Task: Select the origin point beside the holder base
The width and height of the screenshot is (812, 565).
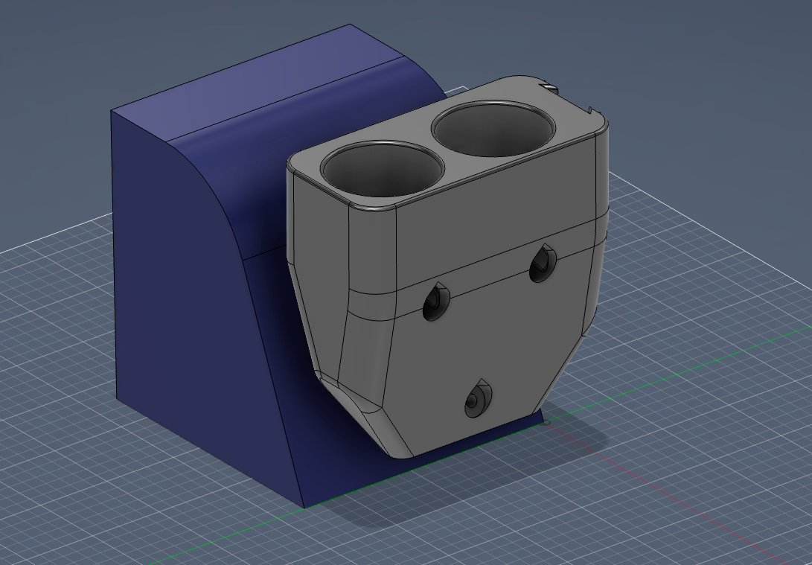Action: coord(547,423)
